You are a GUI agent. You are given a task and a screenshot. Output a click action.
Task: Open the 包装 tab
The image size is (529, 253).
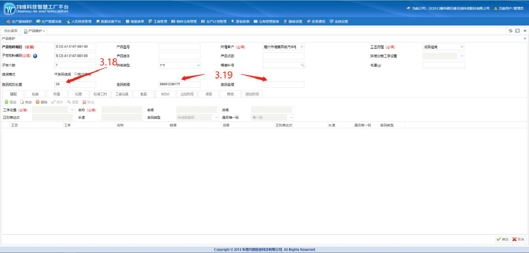[x=35, y=94]
